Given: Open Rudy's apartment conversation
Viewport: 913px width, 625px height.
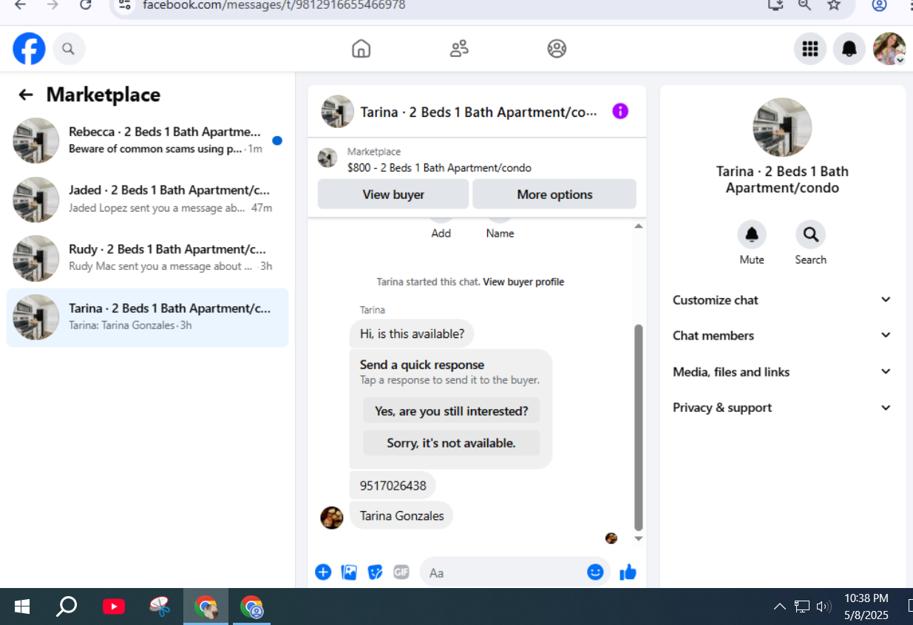Looking at the screenshot, I should pyautogui.click(x=147, y=258).
